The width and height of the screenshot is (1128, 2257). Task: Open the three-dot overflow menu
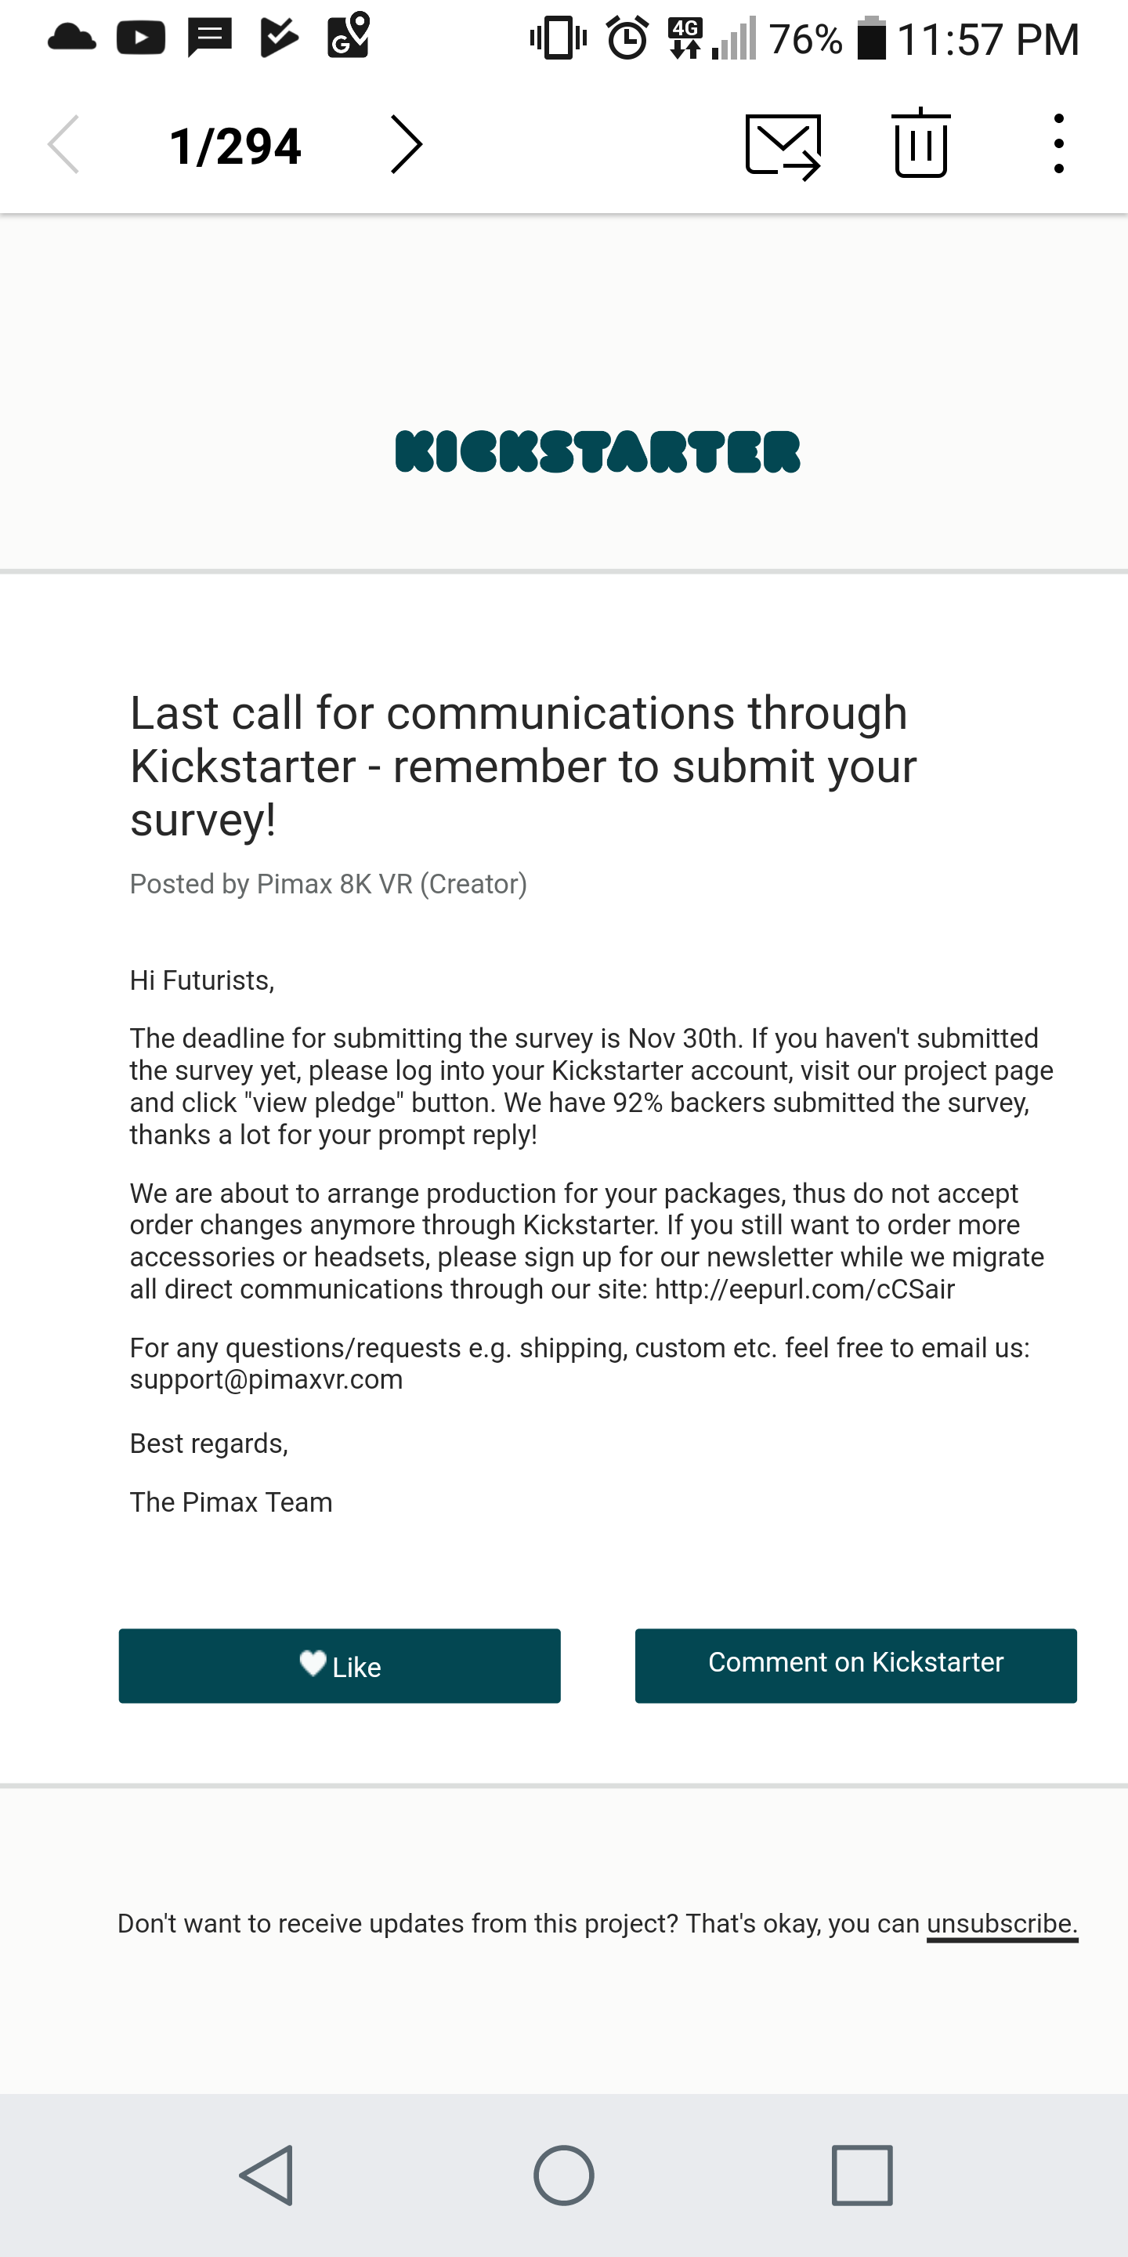(1059, 143)
